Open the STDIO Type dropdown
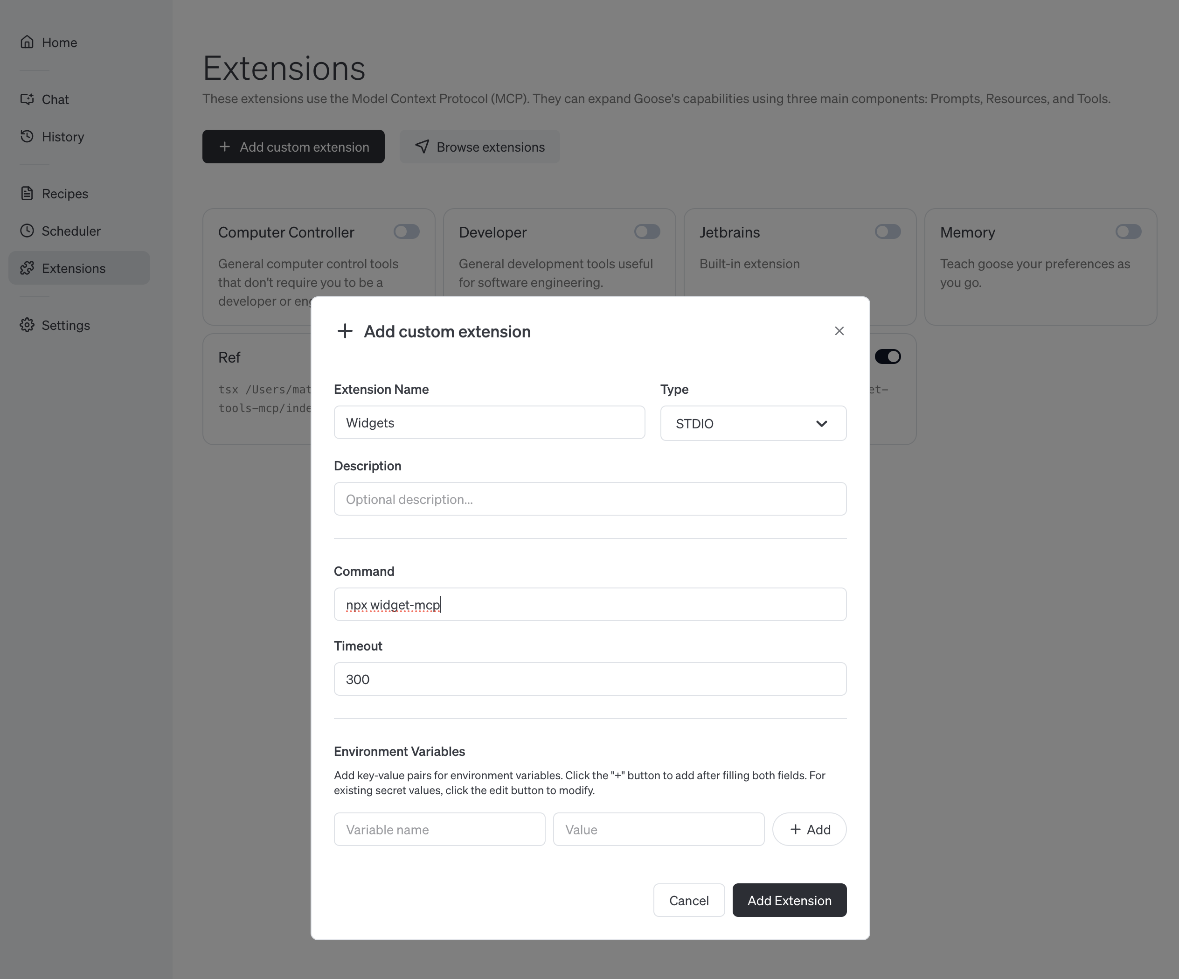Image resolution: width=1179 pixels, height=979 pixels. pyautogui.click(x=753, y=424)
